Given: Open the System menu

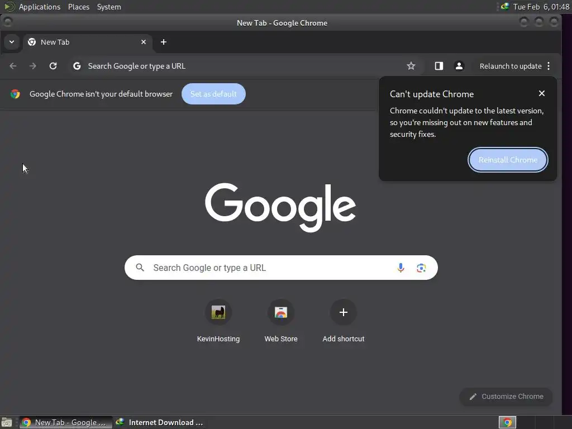Looking at the screenshot, I should tap(109, 7).
